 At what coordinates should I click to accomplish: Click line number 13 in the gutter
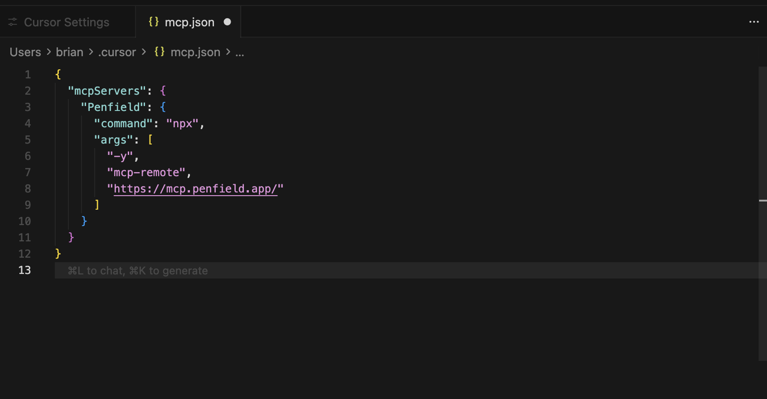pyautogui.click(x=25, y=270)
